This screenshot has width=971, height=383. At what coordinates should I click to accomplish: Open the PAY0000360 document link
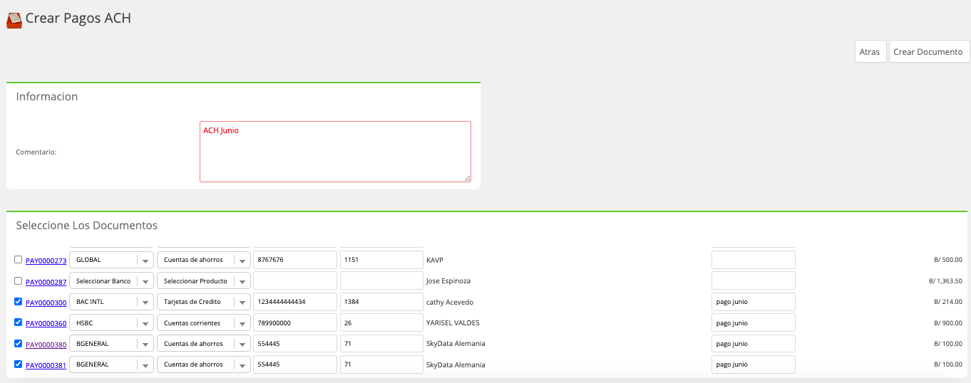pos(46,323)
